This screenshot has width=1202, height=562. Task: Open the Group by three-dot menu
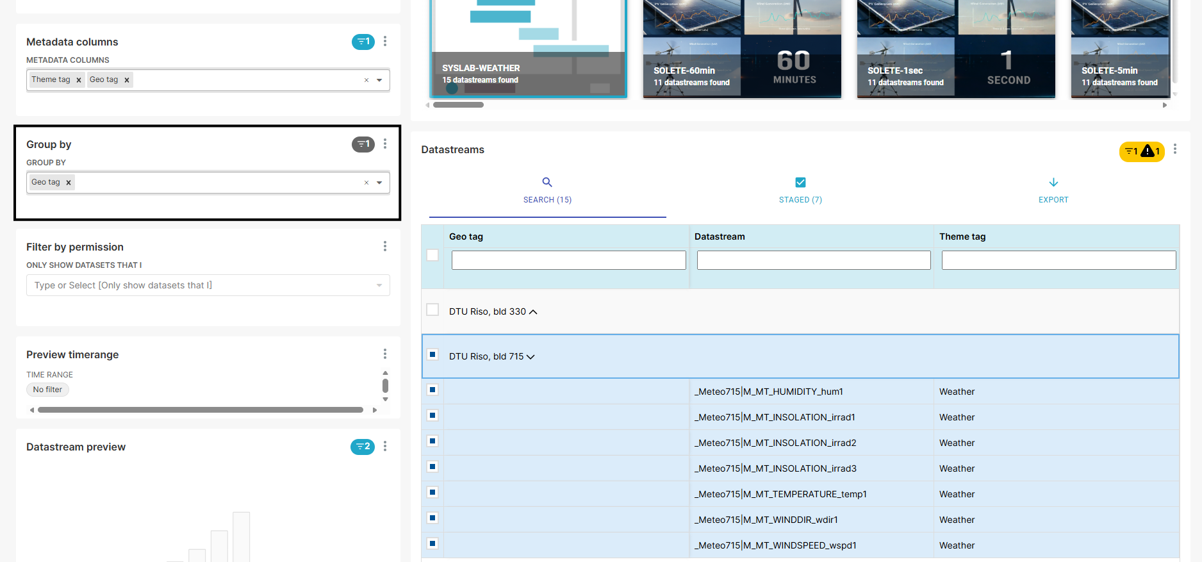pyautogui.click(x=385, y=144)
